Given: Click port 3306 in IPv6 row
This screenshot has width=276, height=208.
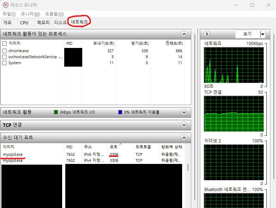Looking at the screenshot, I should tap(114, 154).
